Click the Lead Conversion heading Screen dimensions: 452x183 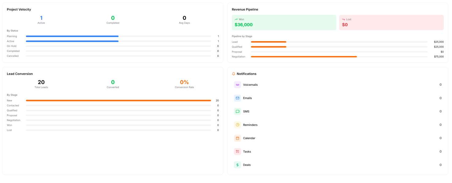[x=20, y=74]
